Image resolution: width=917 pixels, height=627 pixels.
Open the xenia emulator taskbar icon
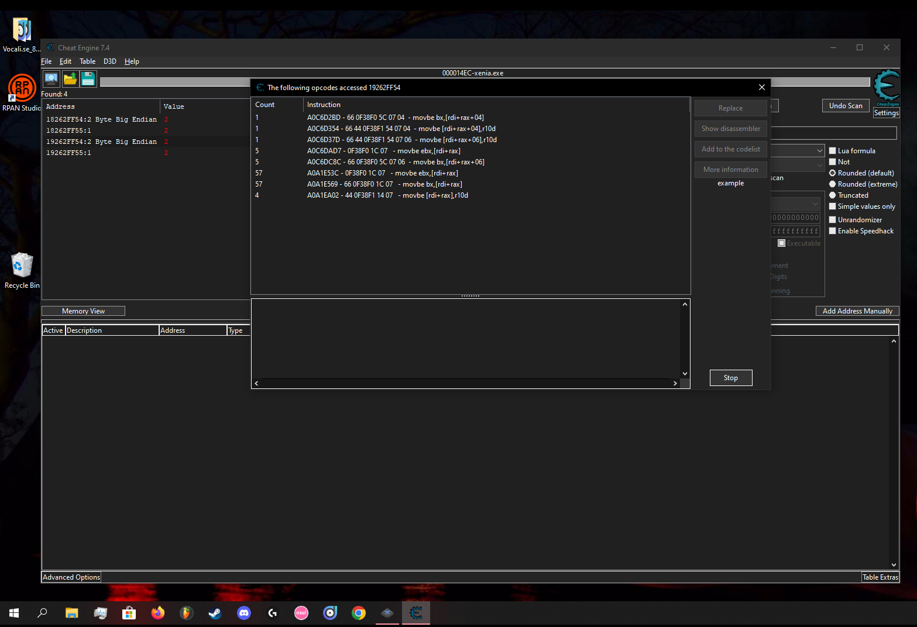click(387, 613)
